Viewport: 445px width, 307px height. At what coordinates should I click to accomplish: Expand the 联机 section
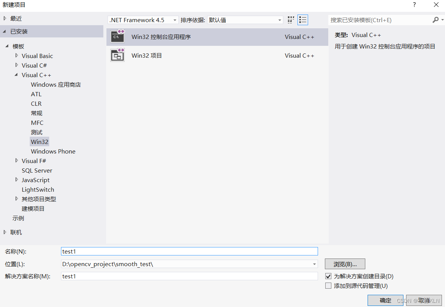tap(5, 232)
